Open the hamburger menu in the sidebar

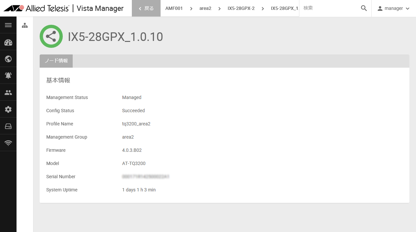tap(8, 25)
